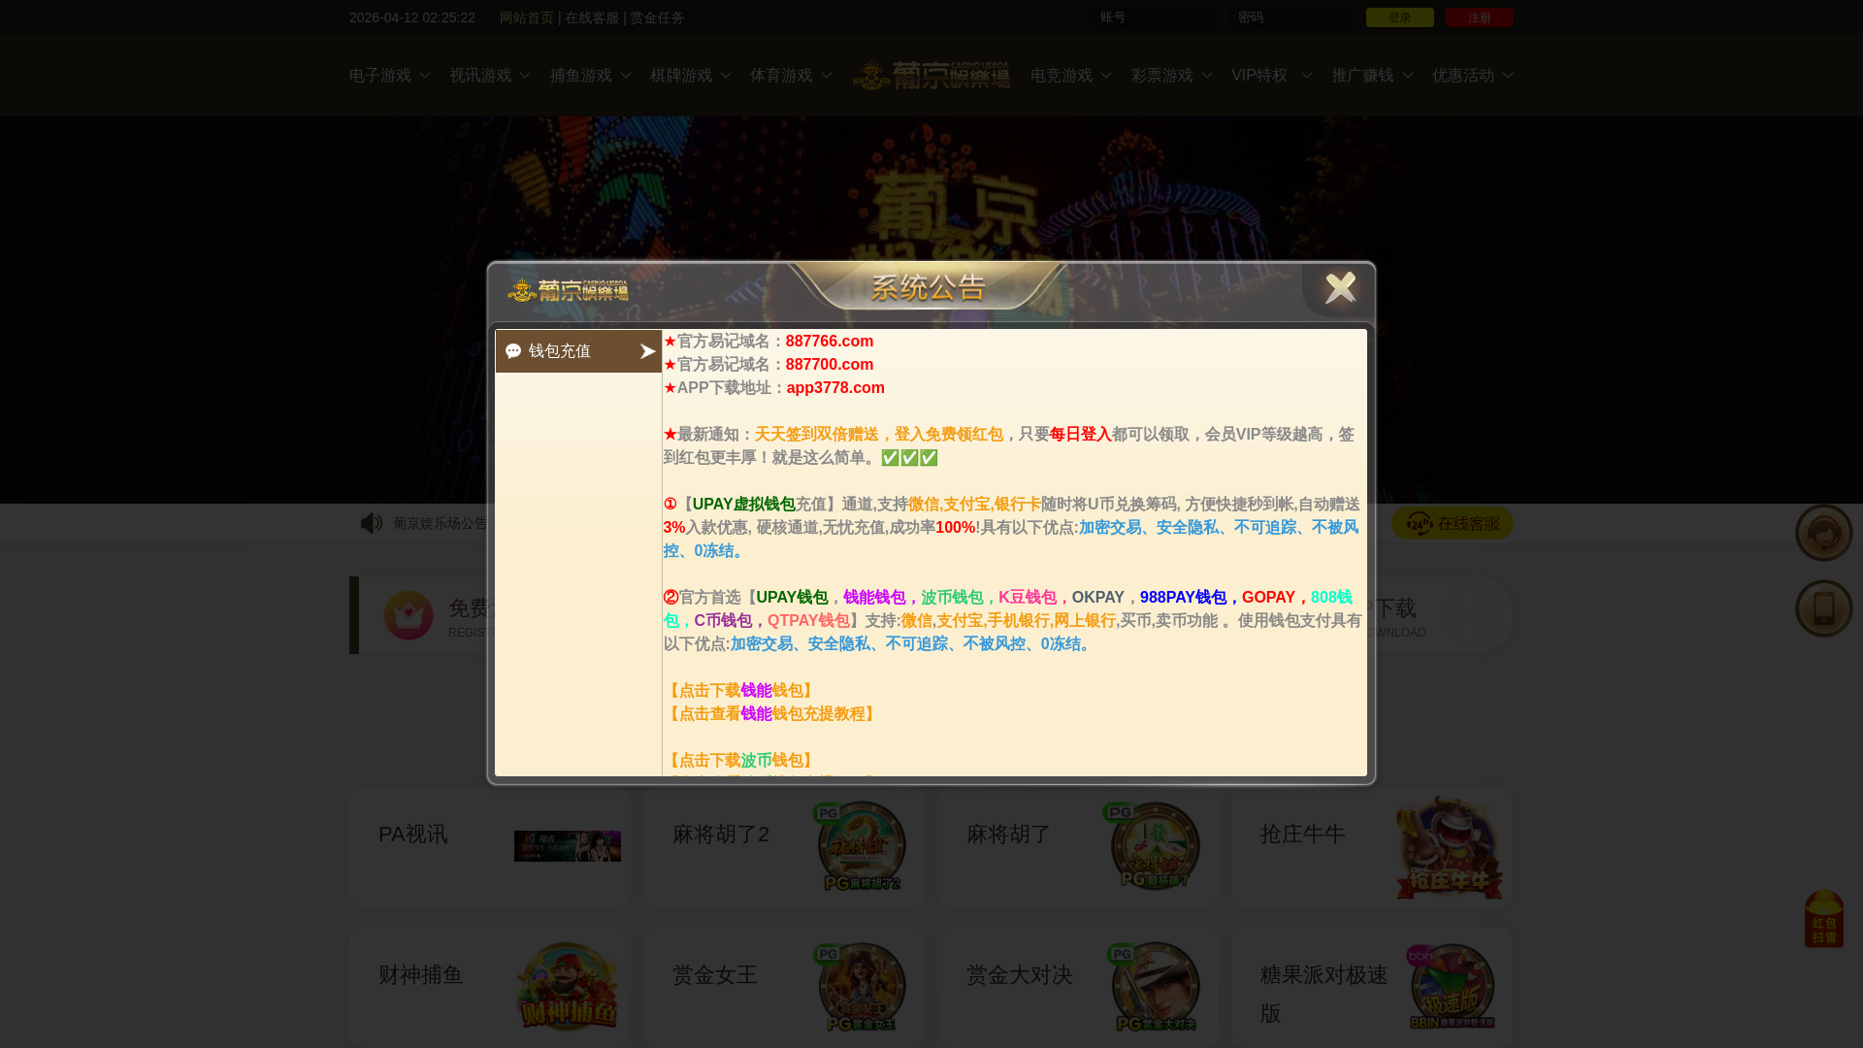Expand the VIP特权 menu
This screenshot has width=1863, height=1048.
[x=1271, y=76]
